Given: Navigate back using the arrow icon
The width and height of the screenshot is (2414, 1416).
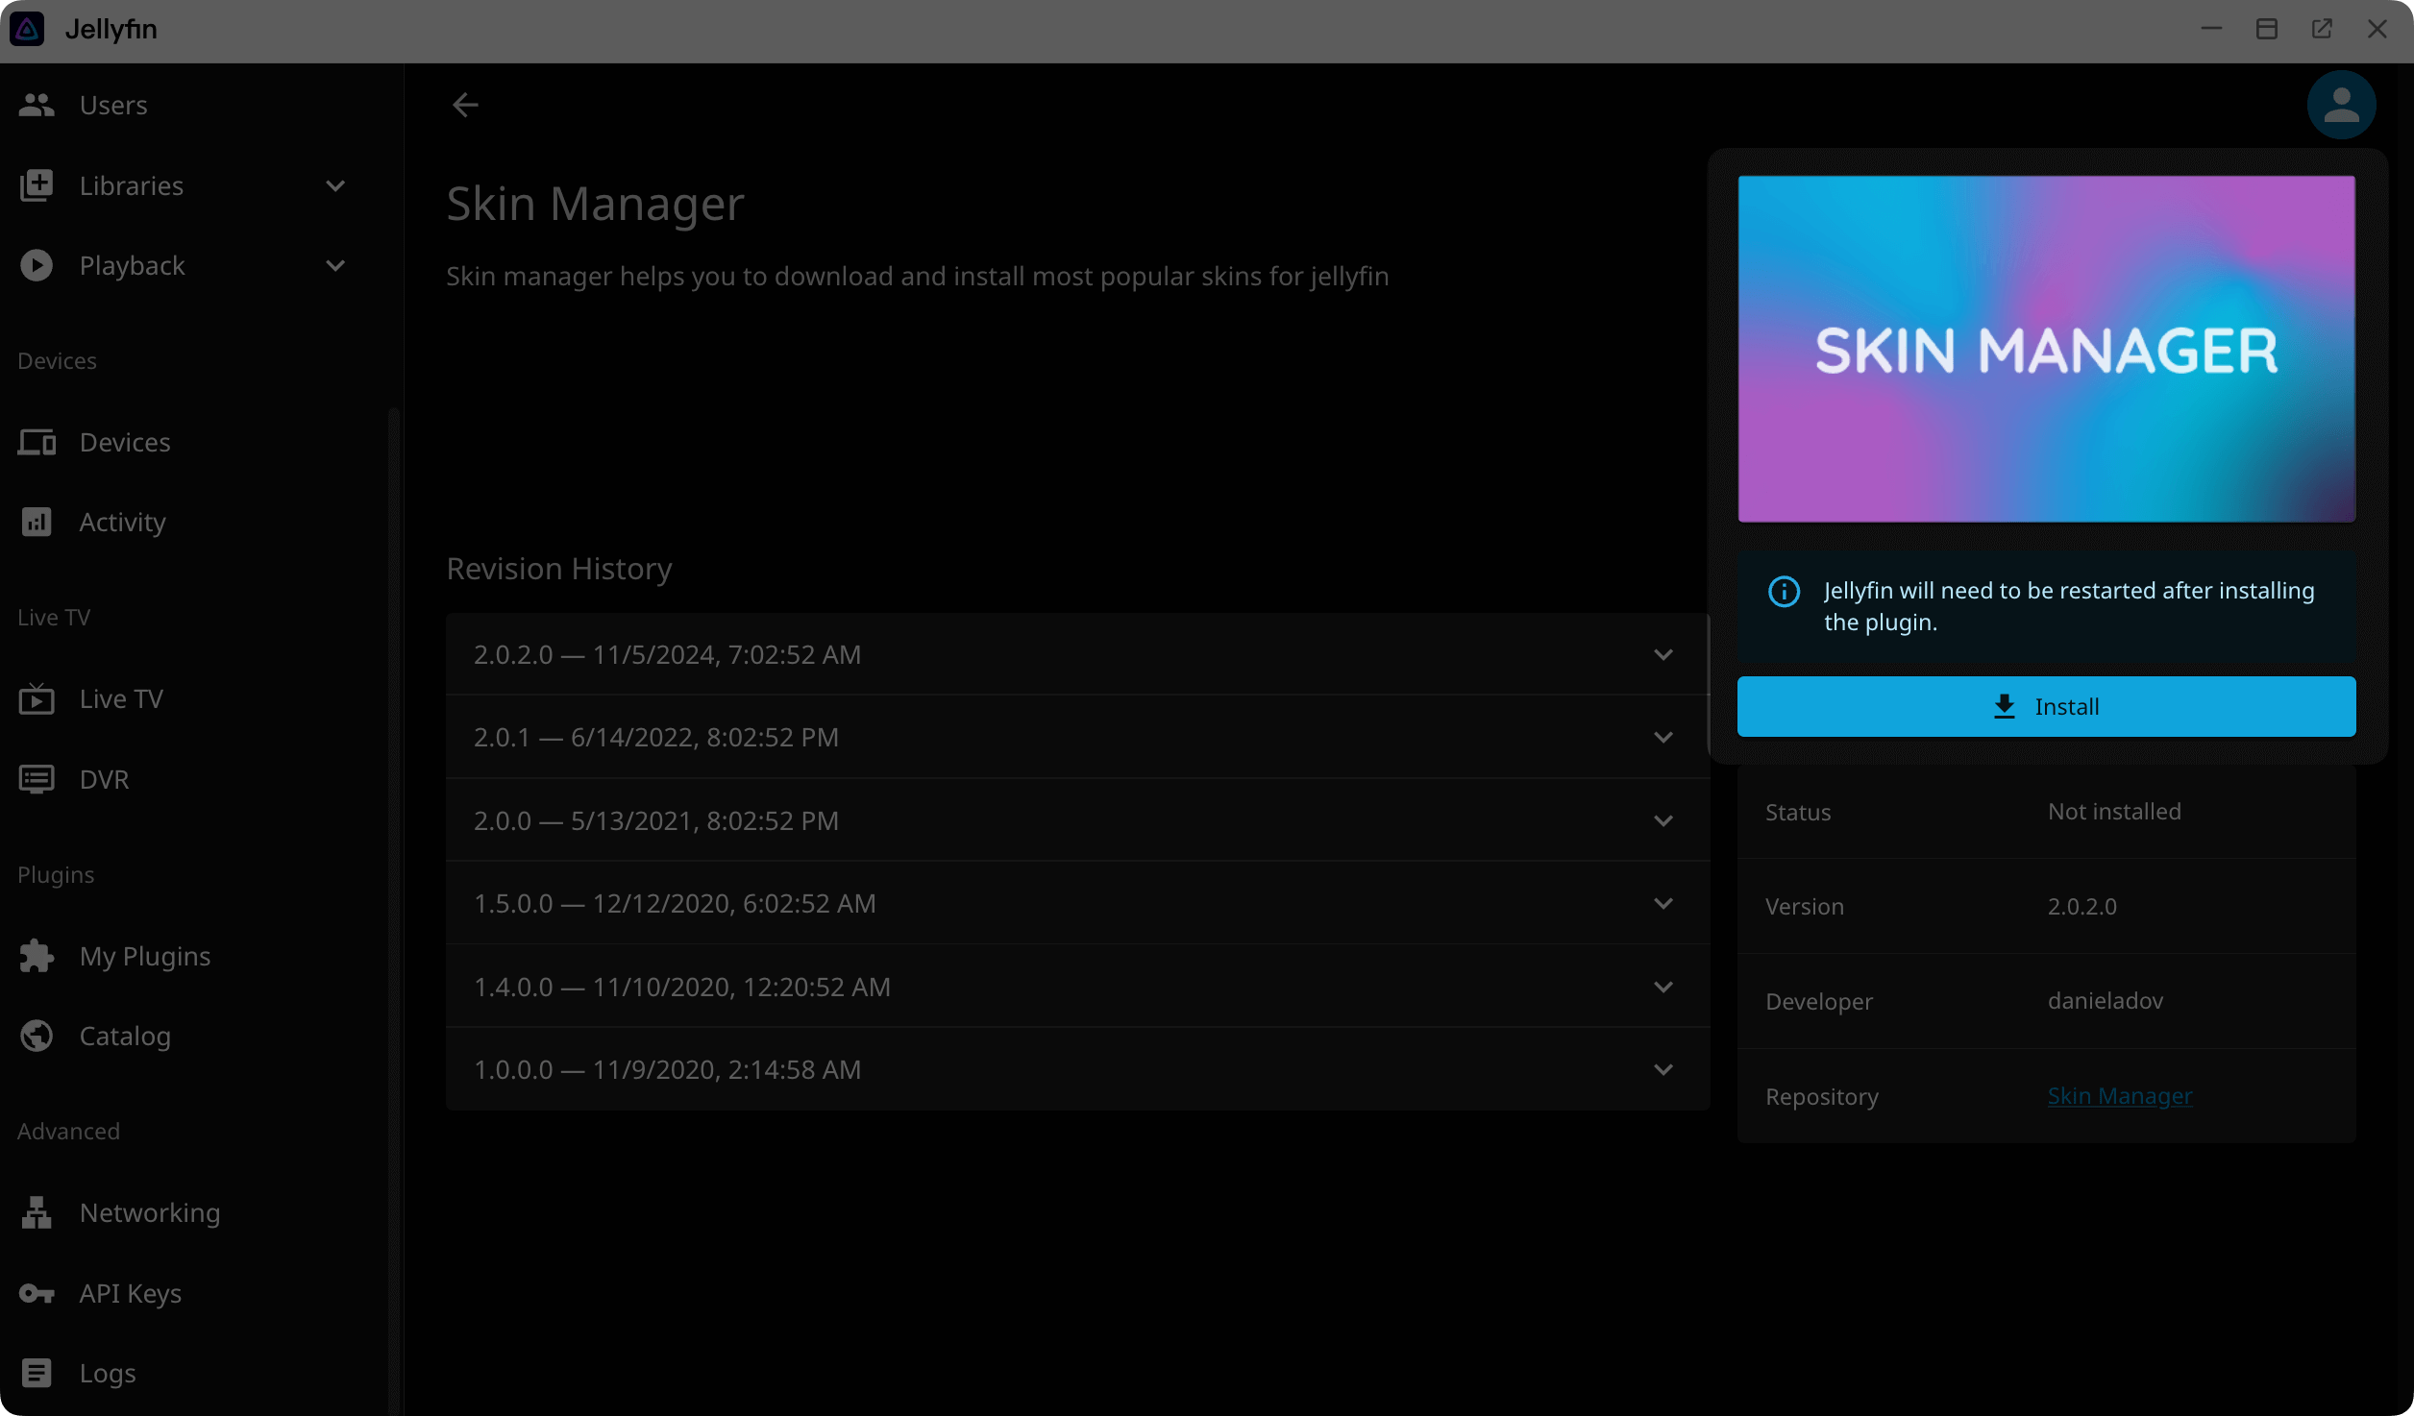Looking at the screenshot, I should coord(465,105).
